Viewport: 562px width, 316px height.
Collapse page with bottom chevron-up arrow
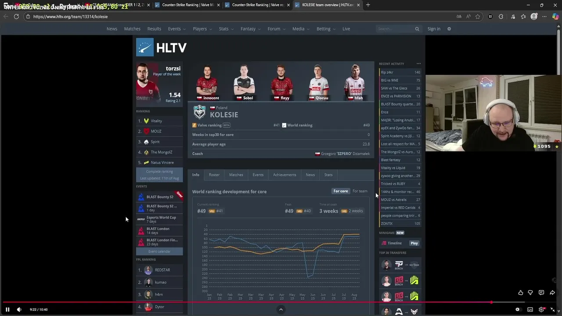coord(281,309)
